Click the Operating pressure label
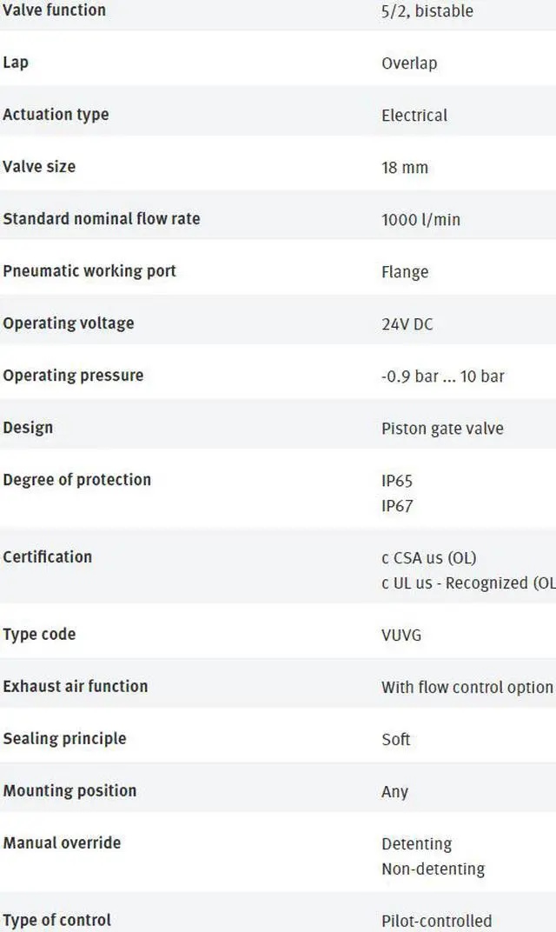Screen dimensions: 556x932 (73, 376)
